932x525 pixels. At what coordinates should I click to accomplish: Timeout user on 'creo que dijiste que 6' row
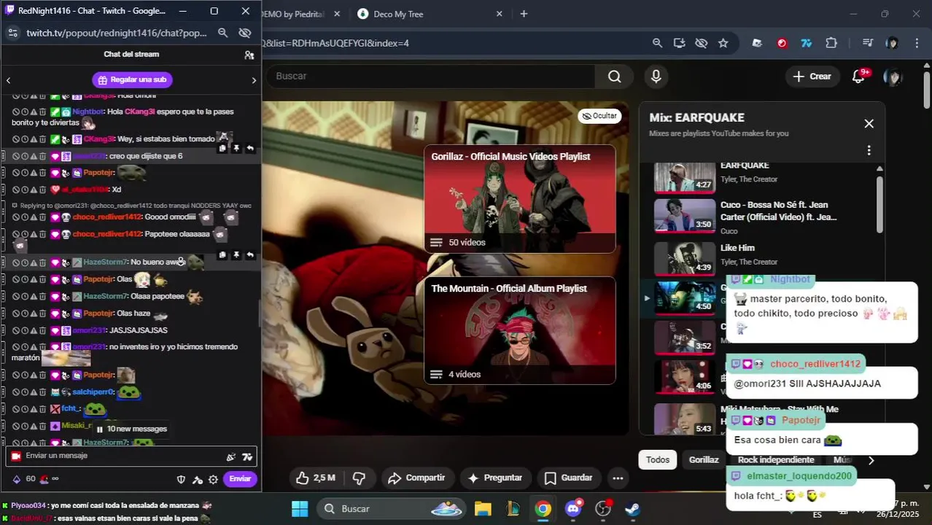click(24, 156)
